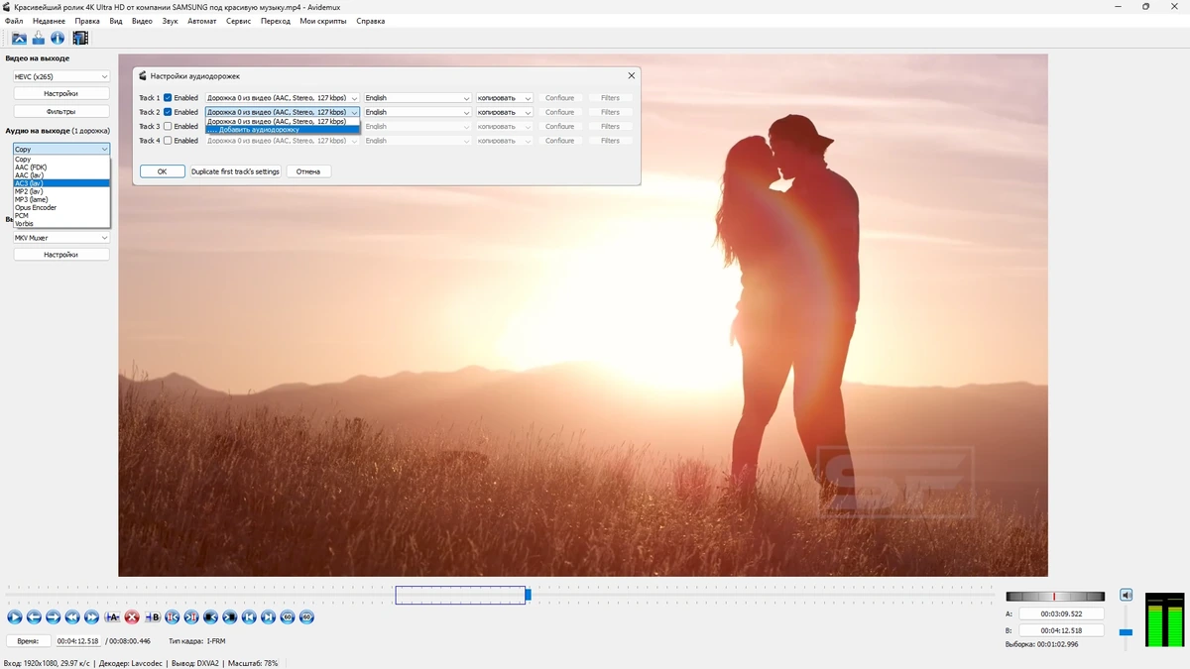Seek to previous black frame
This screenshot has width=1190, height=669.
tap(210, 617)
